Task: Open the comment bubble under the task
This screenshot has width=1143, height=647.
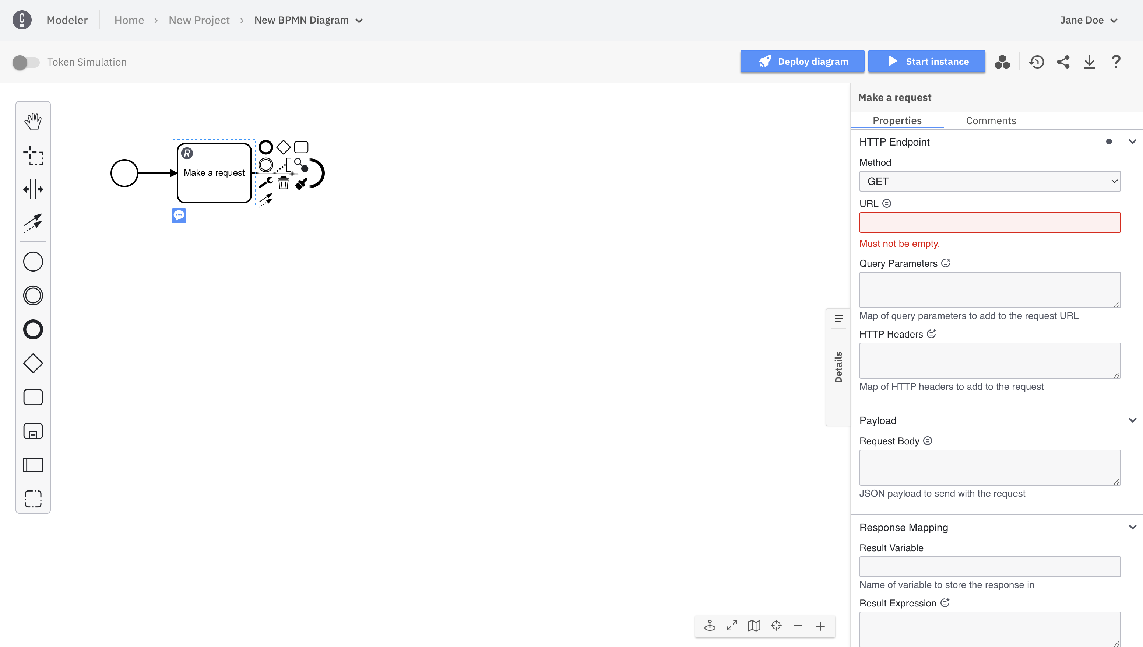Action: 179,216
